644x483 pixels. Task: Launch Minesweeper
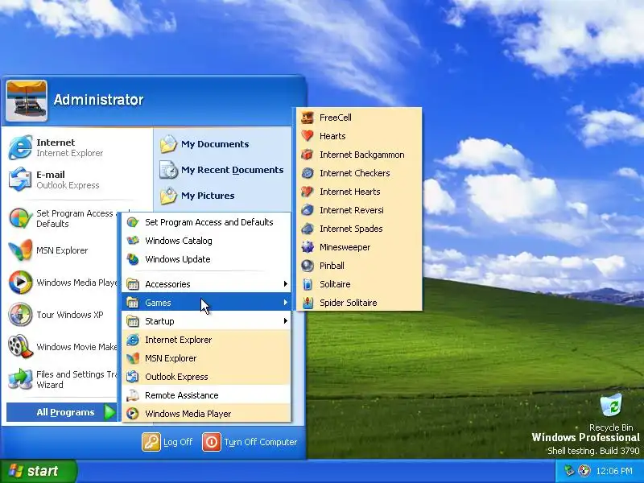[x=359, y=247]
